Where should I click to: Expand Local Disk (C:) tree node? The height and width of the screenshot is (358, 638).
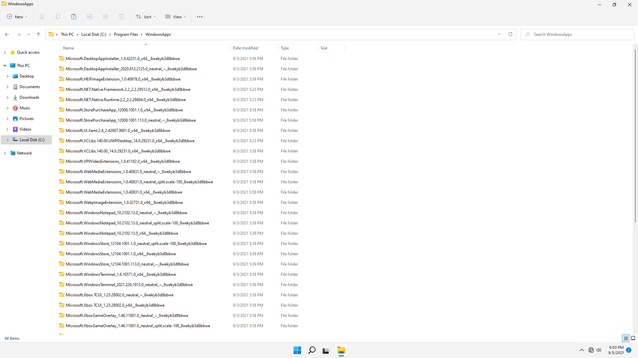point(7,140)
